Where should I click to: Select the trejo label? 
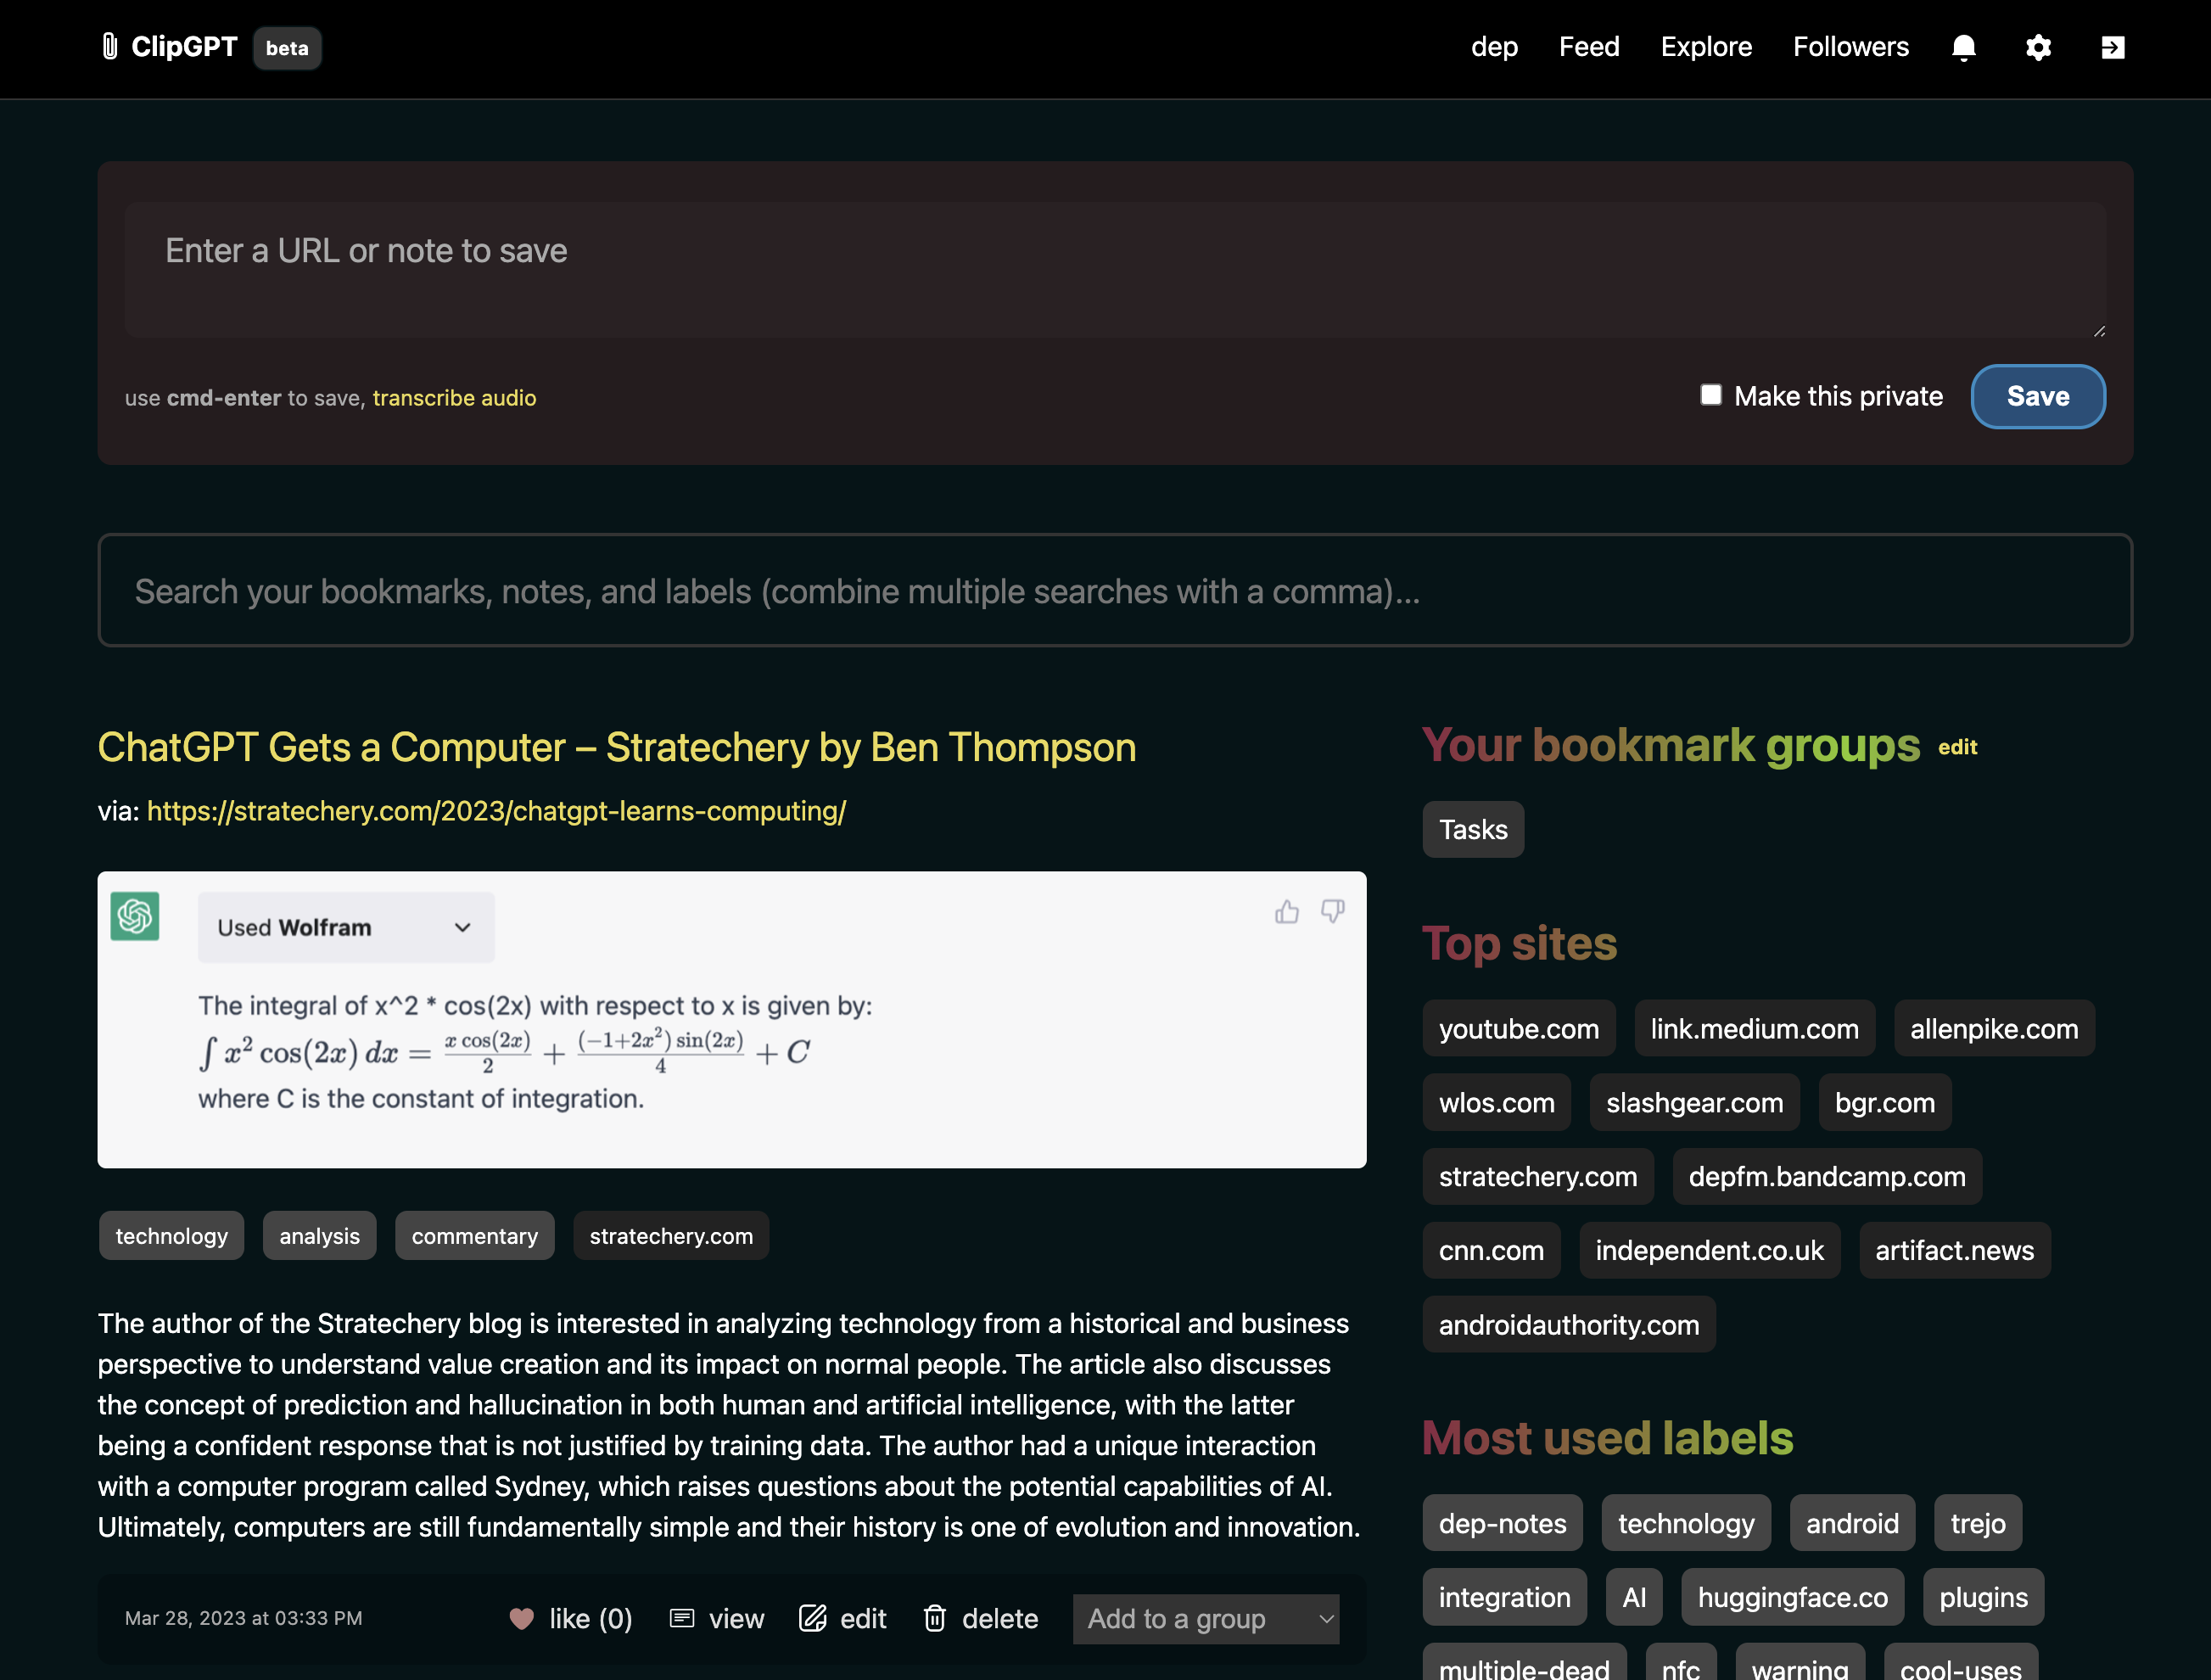tap(1978, 1523)
